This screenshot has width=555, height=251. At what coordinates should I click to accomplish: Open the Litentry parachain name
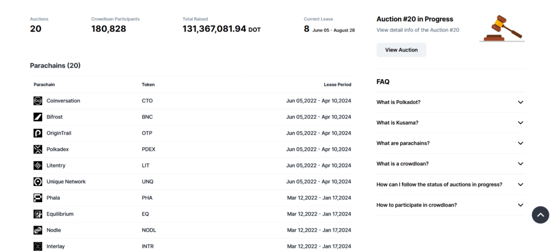[56, 165]
